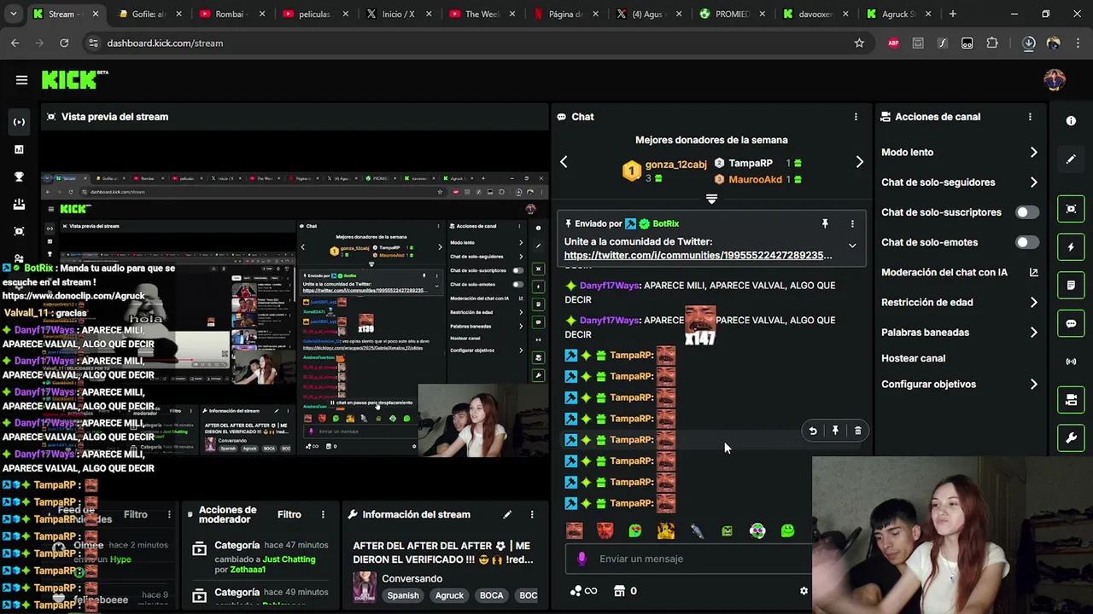
Task: Open the stream section in left sidebar
Action: pos(19,122)
